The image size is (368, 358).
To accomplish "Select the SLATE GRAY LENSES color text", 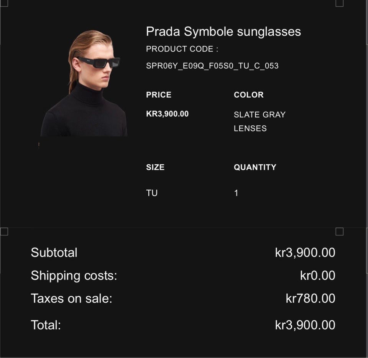I will (260, 121).
